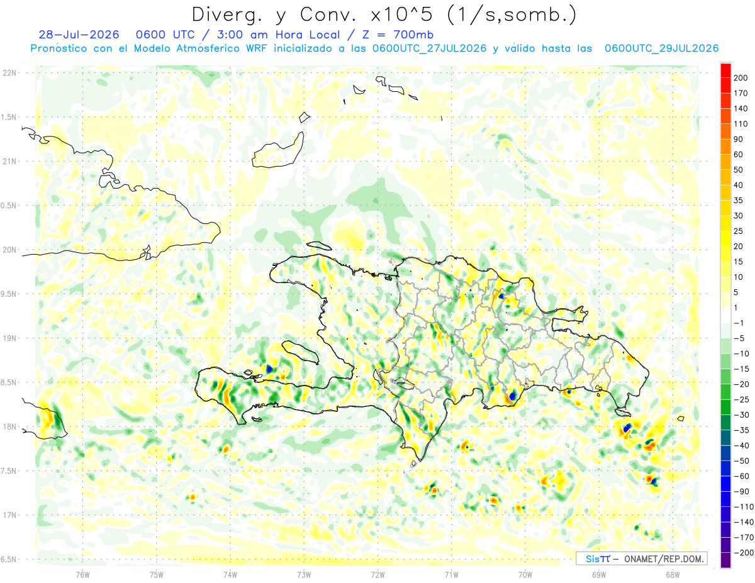Click the "-5" colorbar value

tap(739, 339)
